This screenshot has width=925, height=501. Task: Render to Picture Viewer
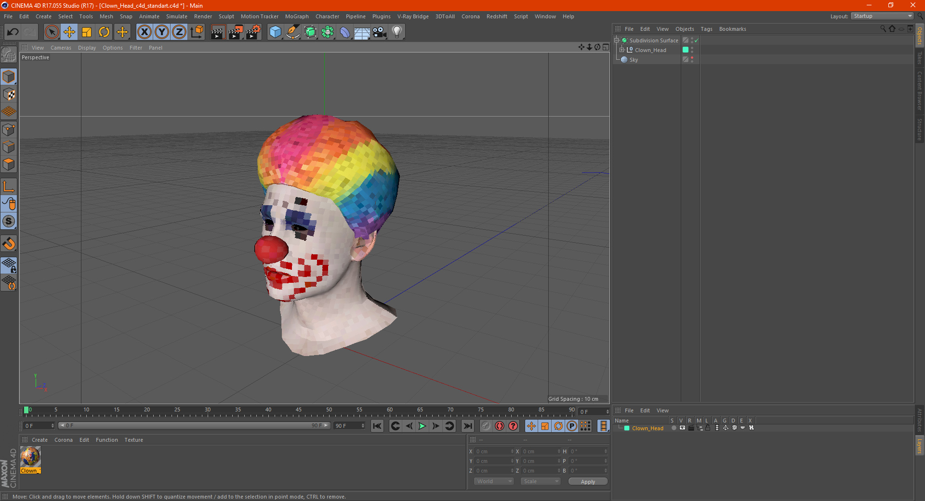[x=236, y=32]
